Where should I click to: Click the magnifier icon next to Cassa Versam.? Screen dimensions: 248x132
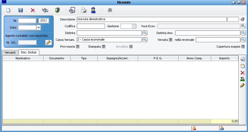coord(145,40)
